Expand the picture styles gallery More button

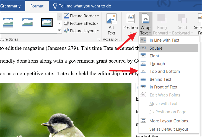tap(59, 30)
